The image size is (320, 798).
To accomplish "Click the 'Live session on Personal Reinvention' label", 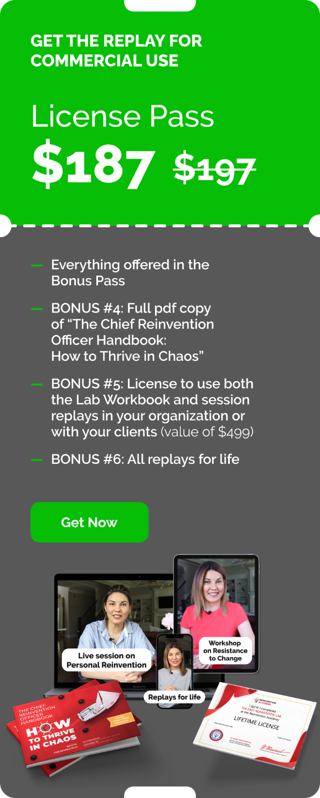I will coord(106,660).
